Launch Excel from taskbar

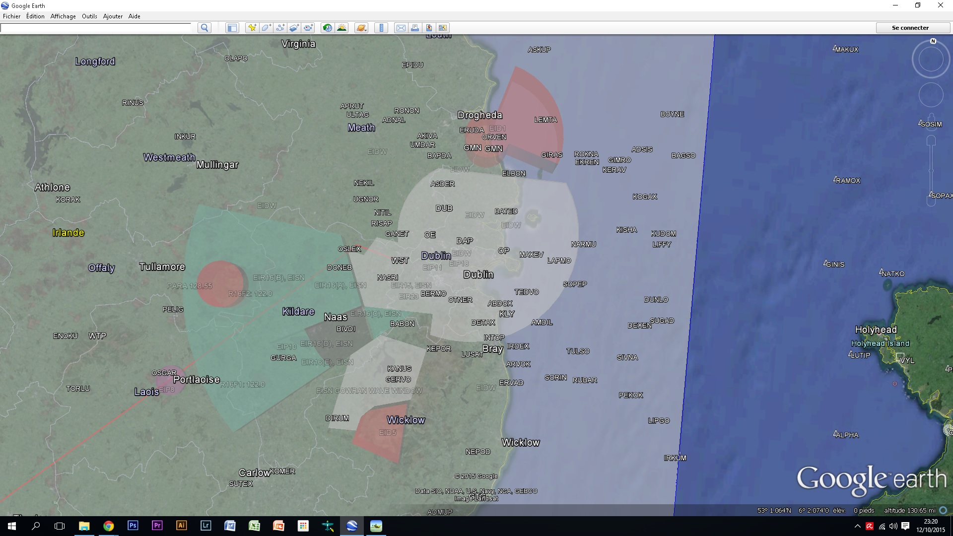[x=254, y=526]
